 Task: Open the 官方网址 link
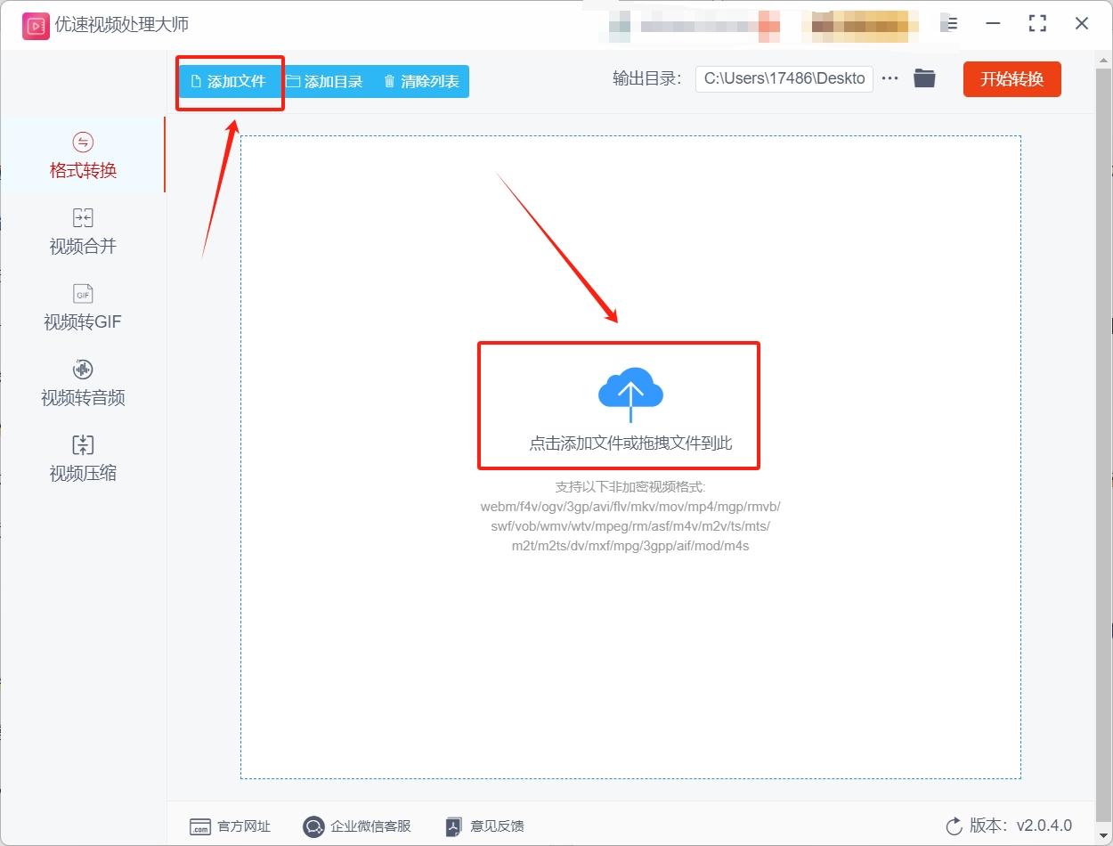[x=230, y=826]
